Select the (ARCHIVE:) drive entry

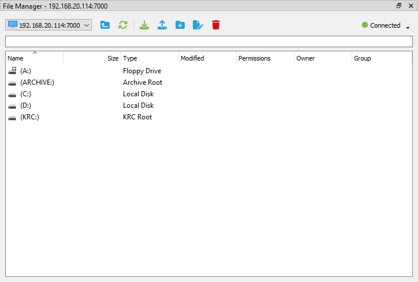[37, 82]
